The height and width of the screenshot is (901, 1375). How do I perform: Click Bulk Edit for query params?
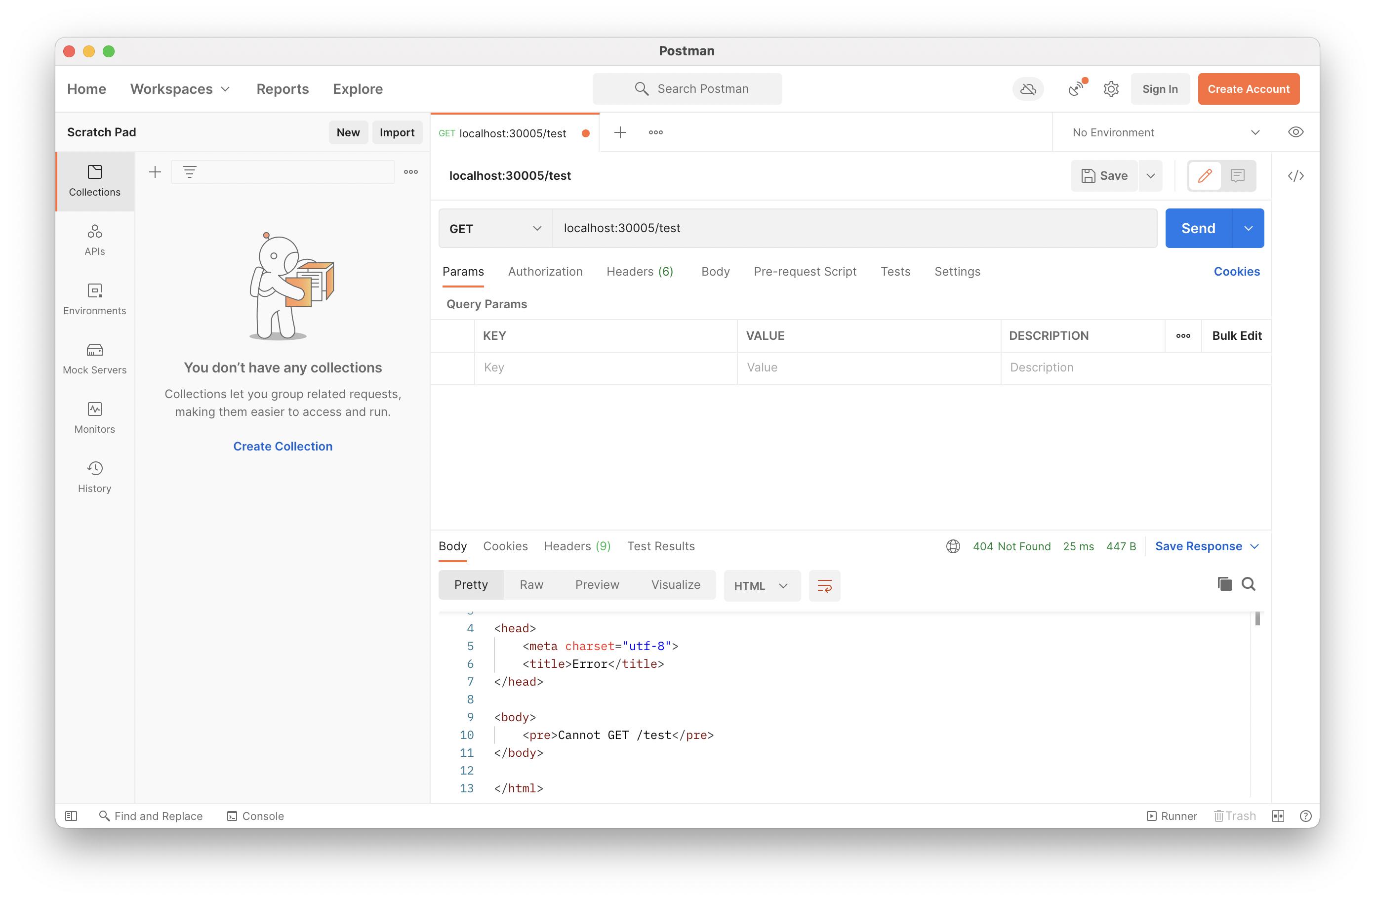pyautogui.click(x=1236, y=336)
